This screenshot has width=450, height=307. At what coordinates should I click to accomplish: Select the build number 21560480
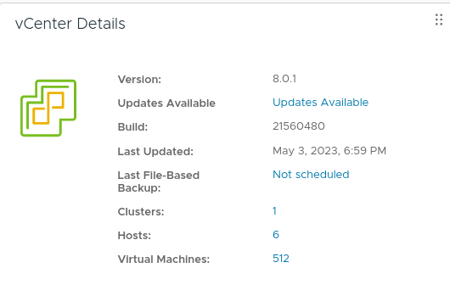[x=299, y=126]
